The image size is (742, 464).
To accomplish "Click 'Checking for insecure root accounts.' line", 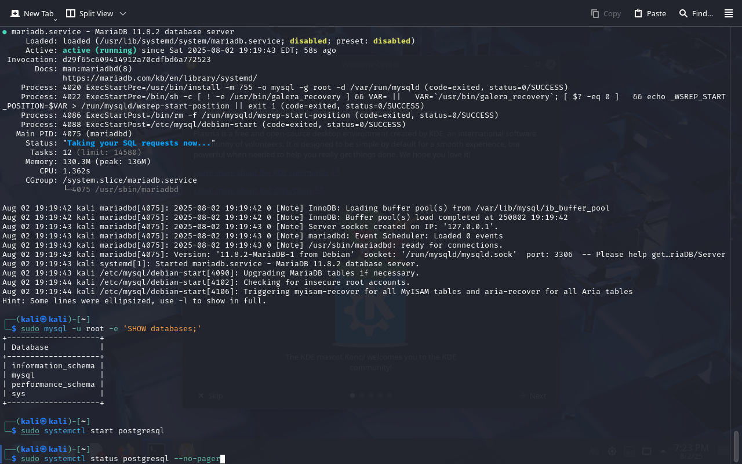I will coord(206,282).
